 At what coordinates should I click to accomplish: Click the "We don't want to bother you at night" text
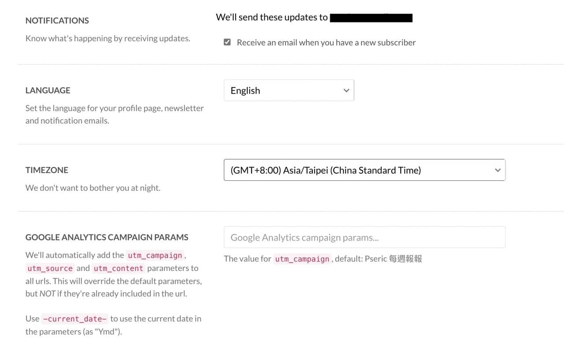(x=93, y=188)
